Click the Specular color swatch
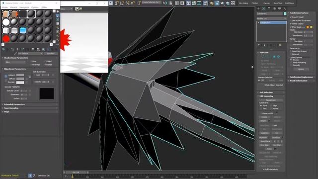Screen dimensions: 318x179 [20, 83]
